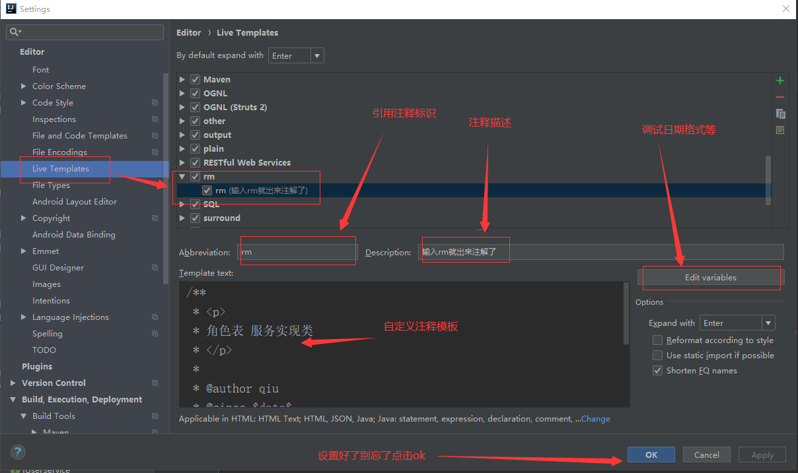Click the project-level icon beside Version Control

pos(155,383)
